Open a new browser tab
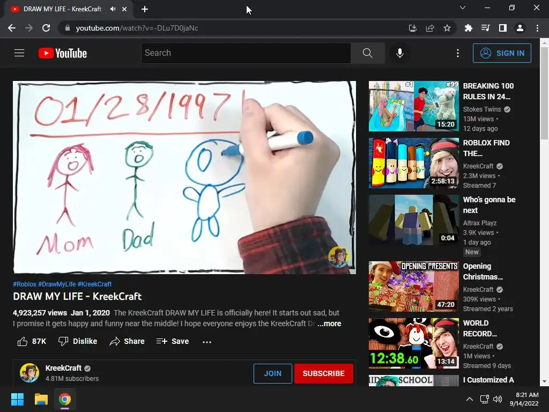549x412 pixels. coord(145,9)
